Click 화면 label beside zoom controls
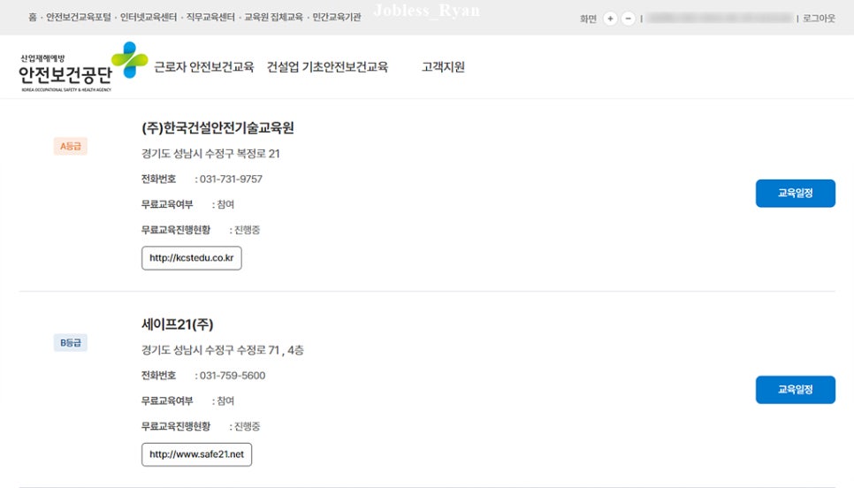Viewport: 854px width, 488px height. click(x=588, y=19)
